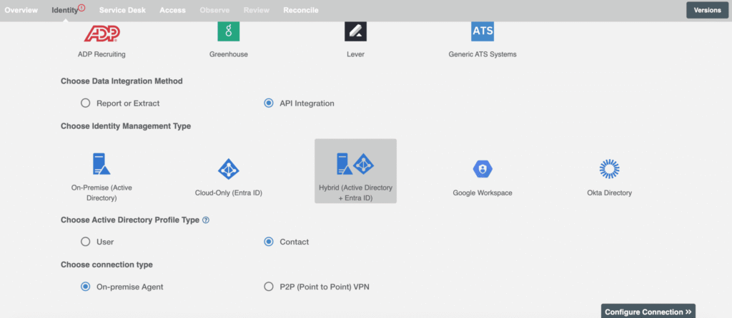
Task: Choose the Greenhouse ATS icon
Action: [x=228, y=31]
